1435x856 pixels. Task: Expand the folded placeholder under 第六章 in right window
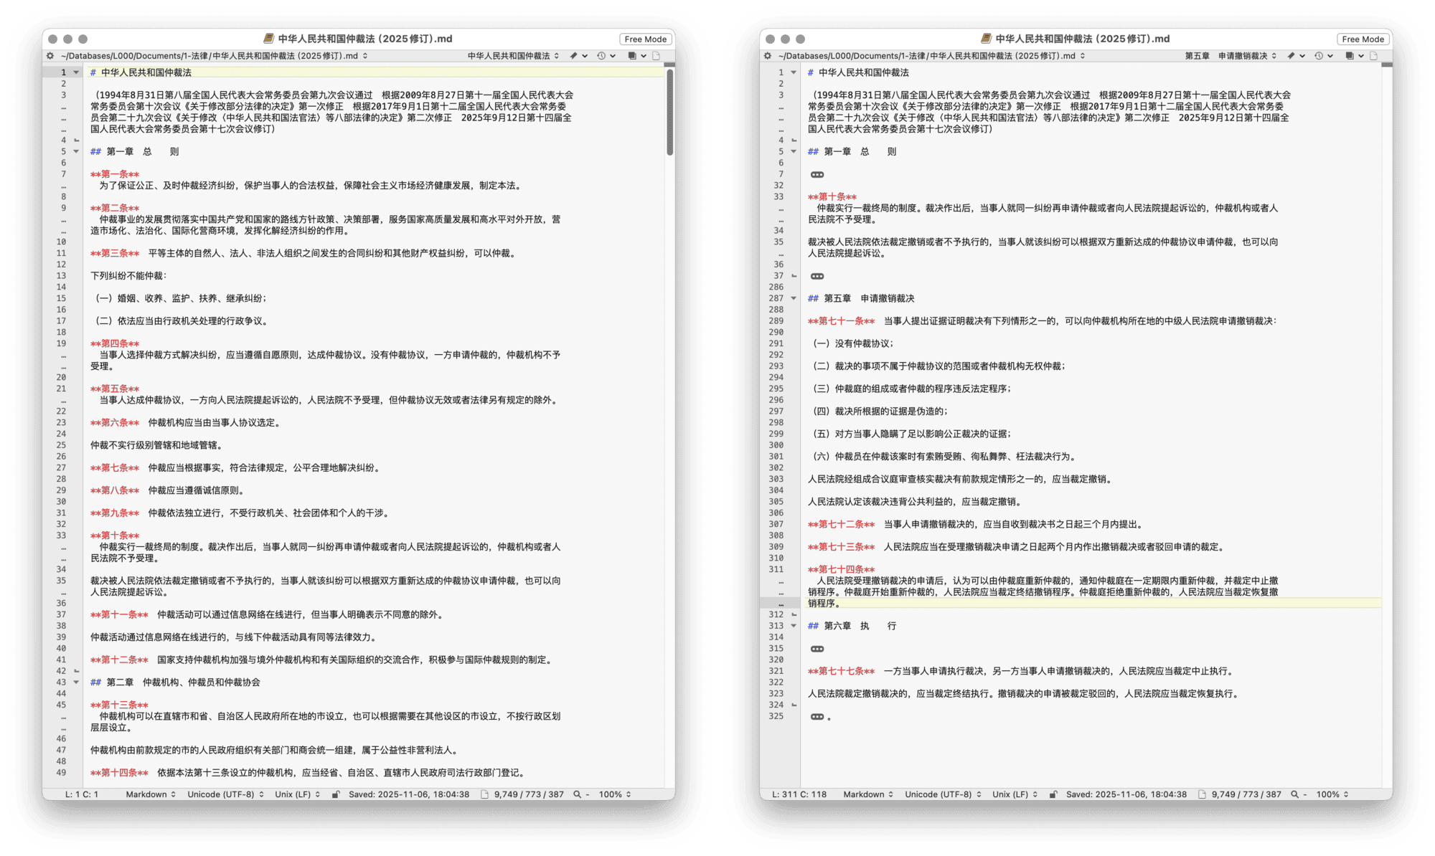pos(817,649)
